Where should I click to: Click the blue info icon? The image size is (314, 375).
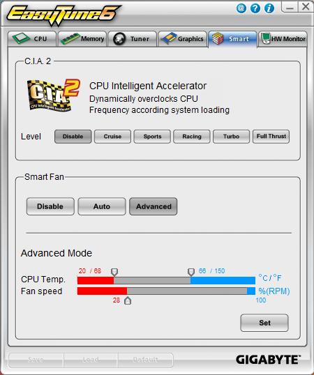pyautogui.click(x=269, y=8)
